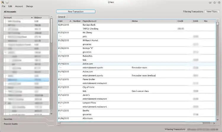This screenshot has height=132, width=222.
Task: Click Filtering Transactions in status bar
Action: point(175,129)
